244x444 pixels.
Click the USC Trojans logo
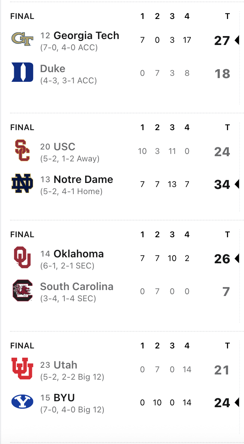pyautogui.click(x=22, y=150)
